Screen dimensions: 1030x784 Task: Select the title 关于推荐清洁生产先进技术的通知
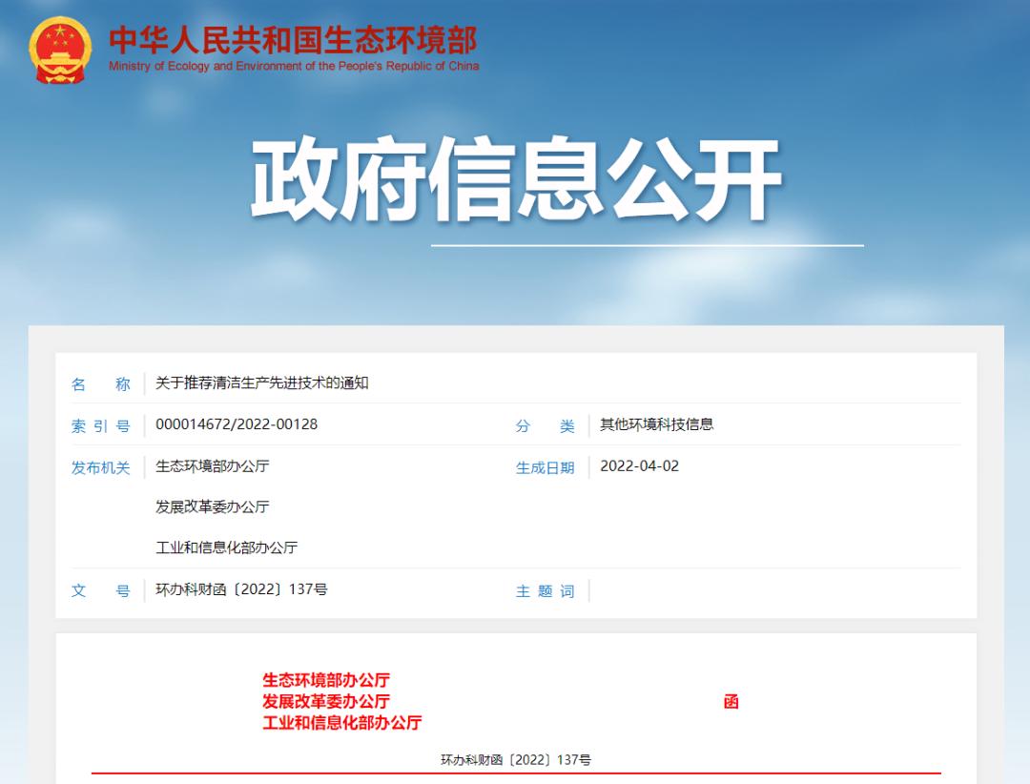[x=261, y=383]
